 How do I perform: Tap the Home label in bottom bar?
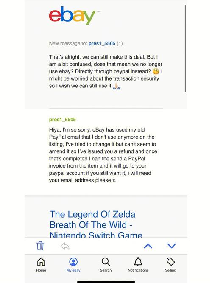point(41,270)
